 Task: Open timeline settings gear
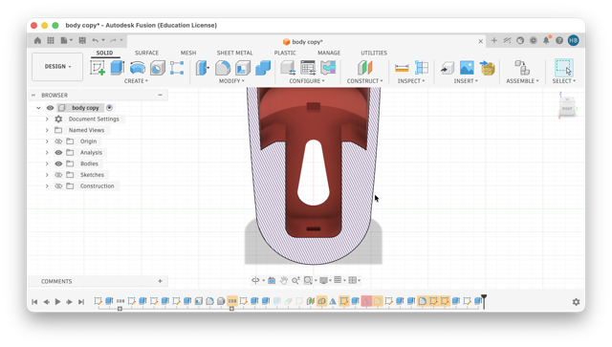tap(576, 302)
